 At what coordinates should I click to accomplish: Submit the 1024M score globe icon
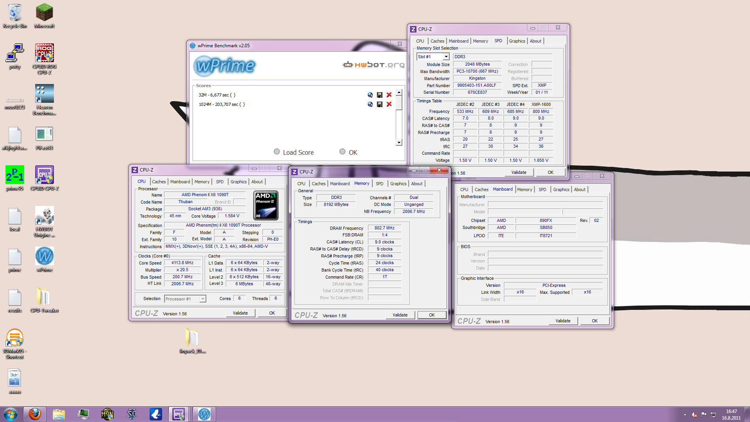370,104
